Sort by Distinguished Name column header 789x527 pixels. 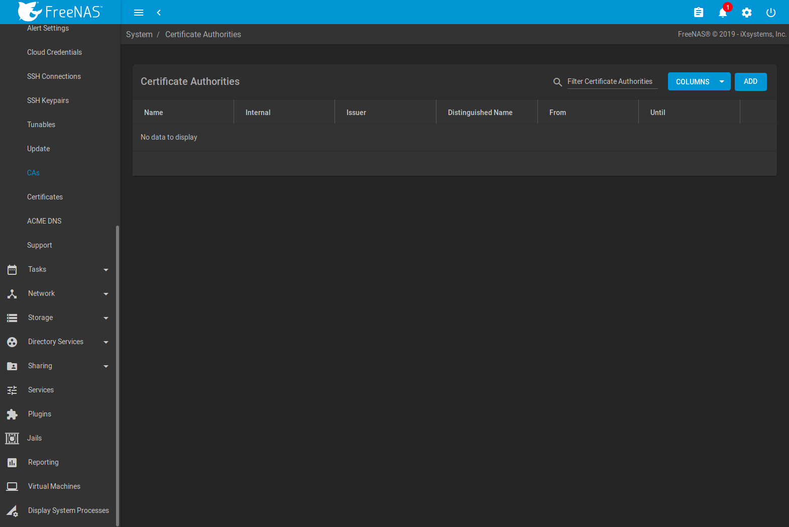point(480,113)
